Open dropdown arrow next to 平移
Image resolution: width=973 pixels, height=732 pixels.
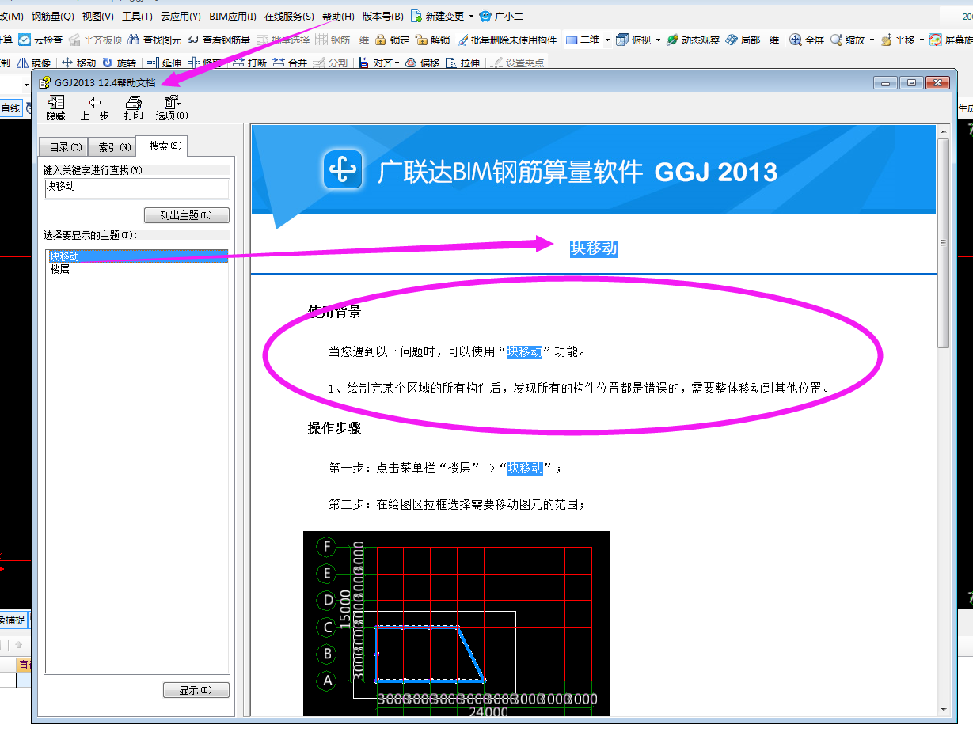coord(922,40)
